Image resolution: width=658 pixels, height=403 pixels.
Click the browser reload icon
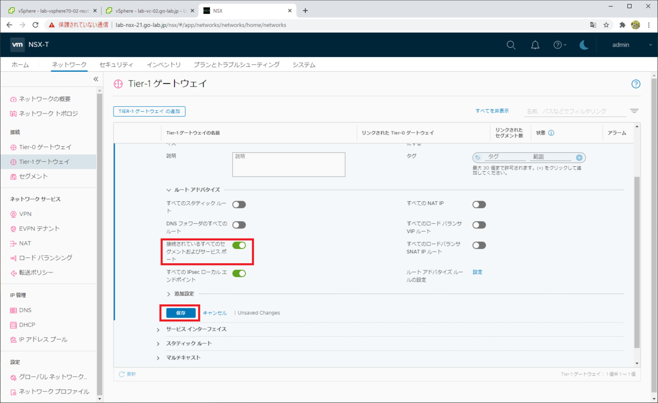(x=36, y=25)
